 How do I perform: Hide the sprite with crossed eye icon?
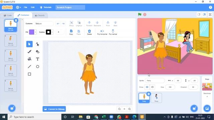(152, 87)
